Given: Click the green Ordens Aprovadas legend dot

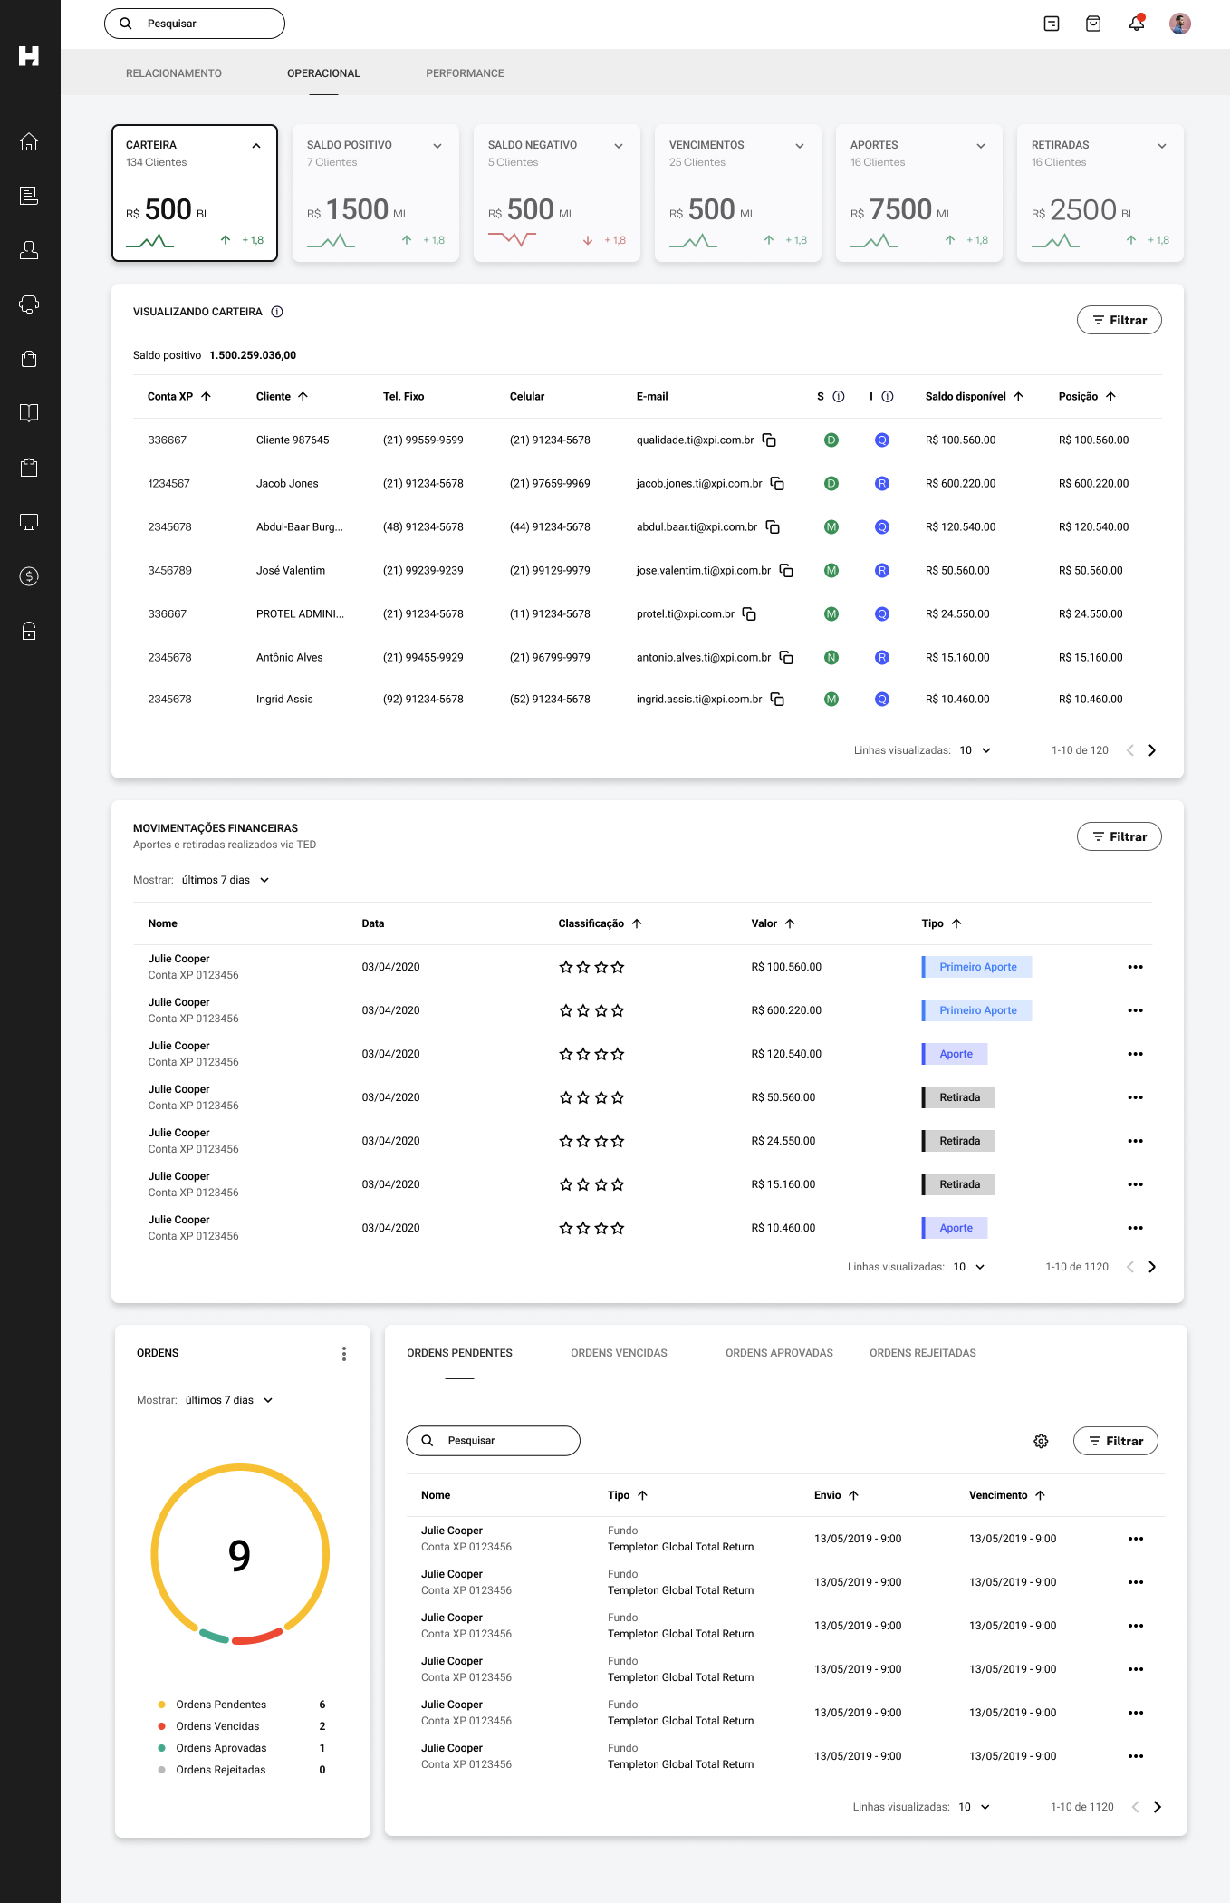Looking at the screenshot, I should pyautogui.click(x=162, y=1748).
